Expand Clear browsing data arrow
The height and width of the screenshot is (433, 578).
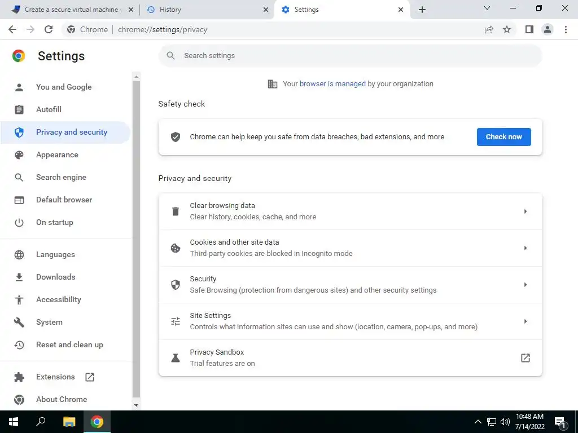(x=526, y=211)
